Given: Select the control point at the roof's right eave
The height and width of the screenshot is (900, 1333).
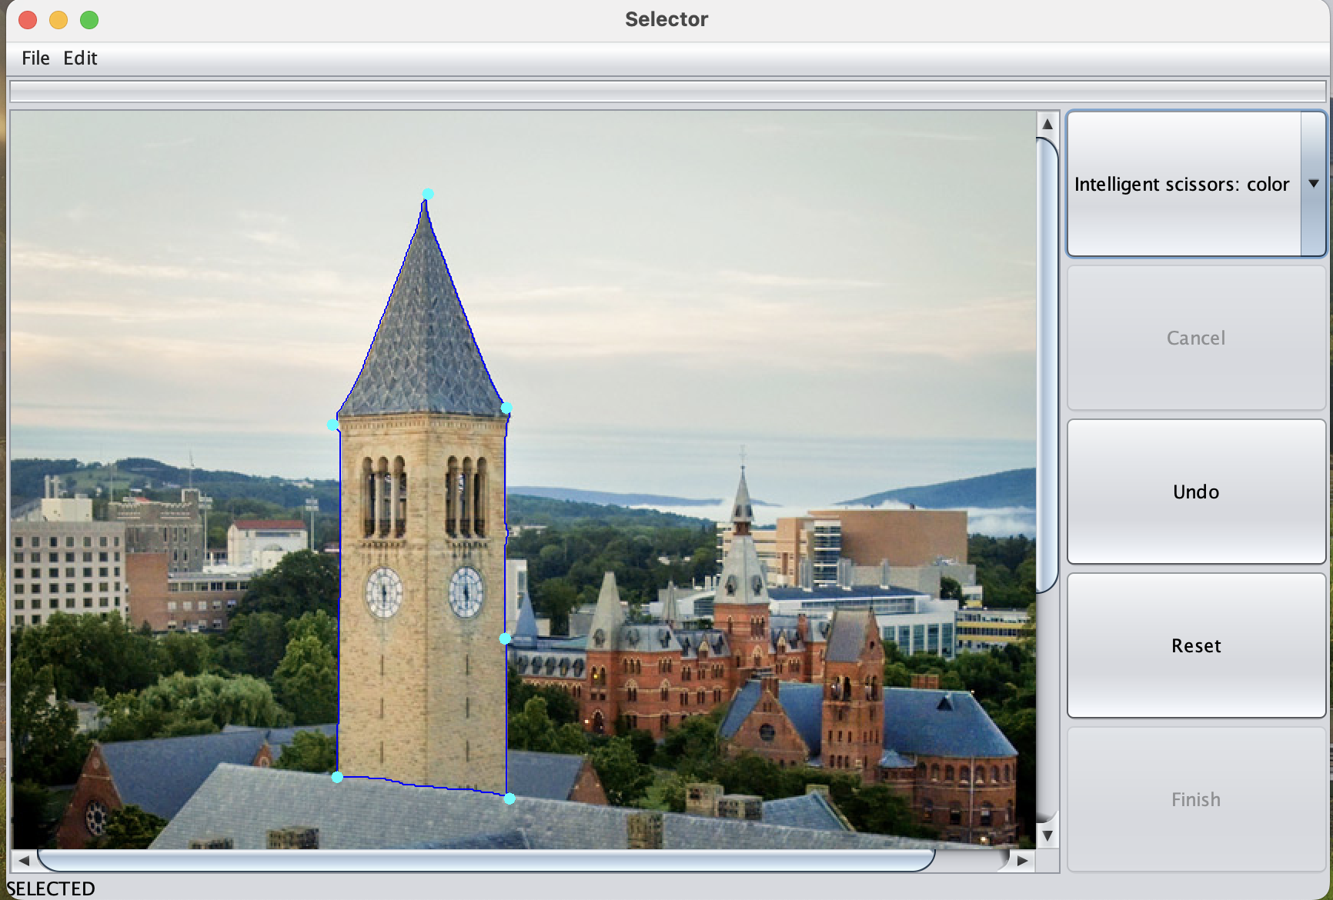Looking at the screenshot, I should coord(506,408).
